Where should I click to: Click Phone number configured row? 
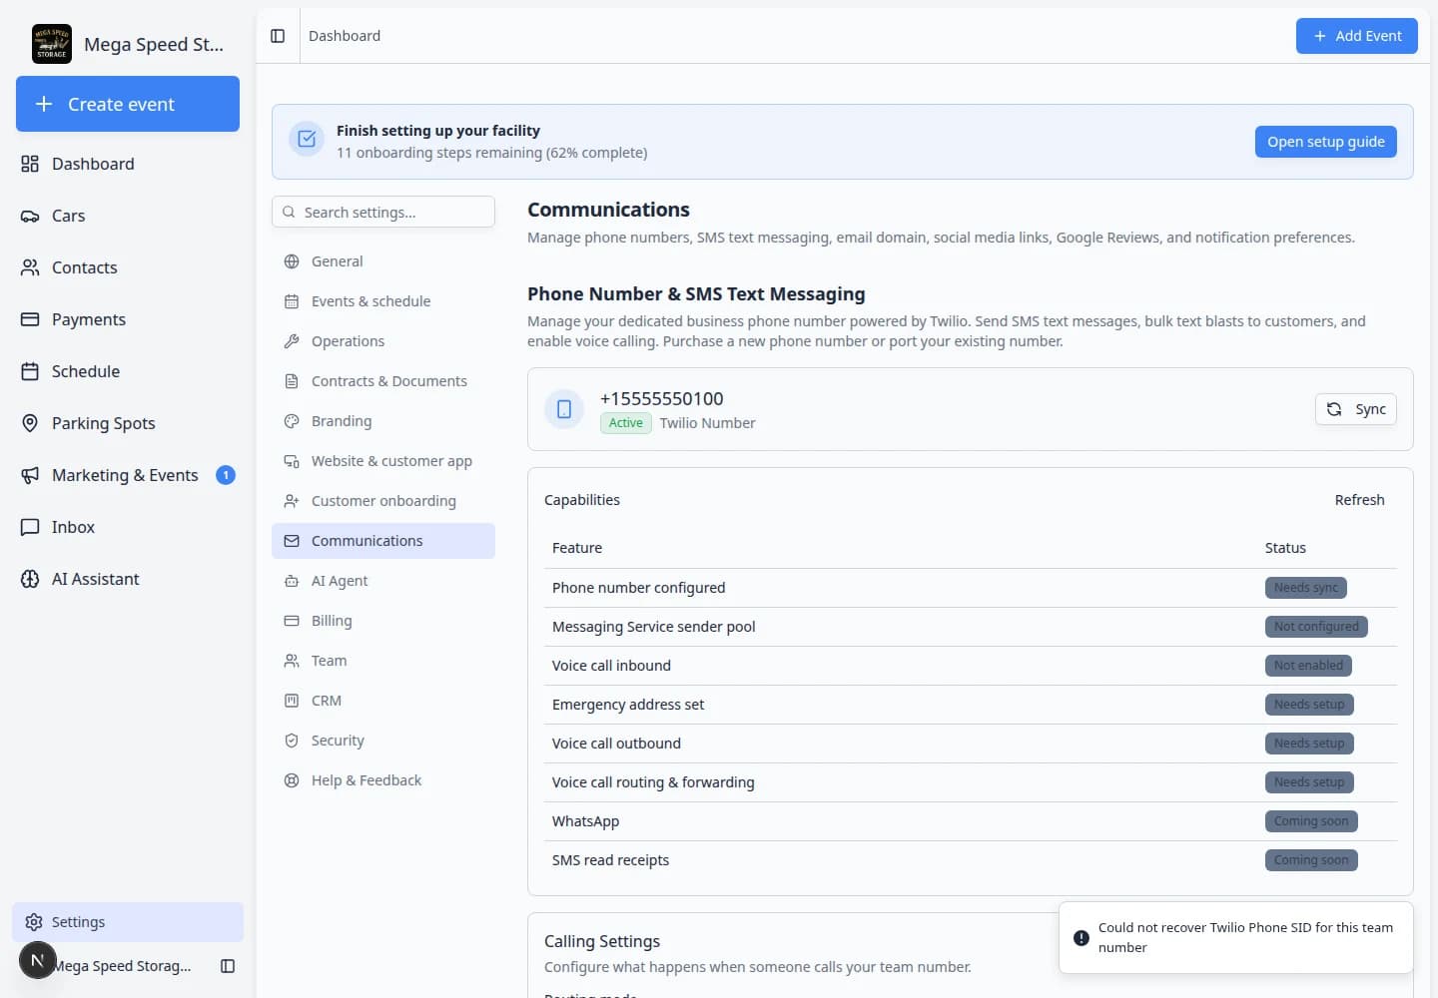click(x=971, y=588)
